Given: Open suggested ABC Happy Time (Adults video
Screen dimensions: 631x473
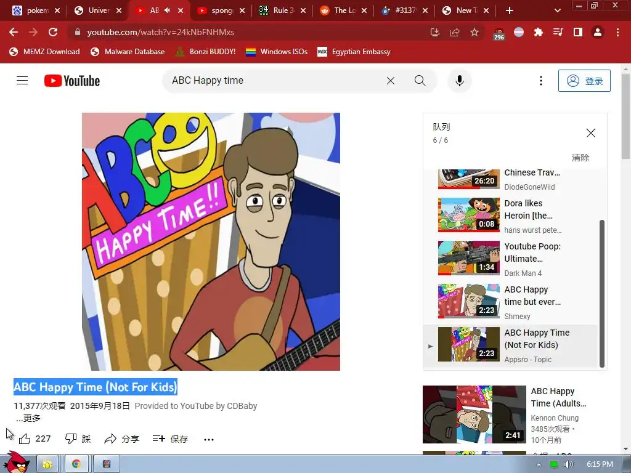Looking at the screenshot, I should coord(515,414).
